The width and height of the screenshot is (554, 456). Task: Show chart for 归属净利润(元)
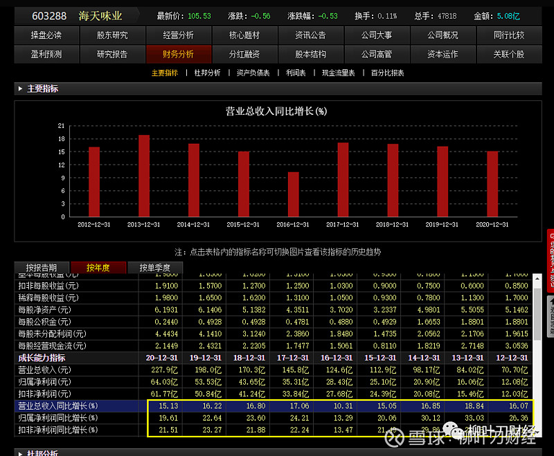coord(44,382)
